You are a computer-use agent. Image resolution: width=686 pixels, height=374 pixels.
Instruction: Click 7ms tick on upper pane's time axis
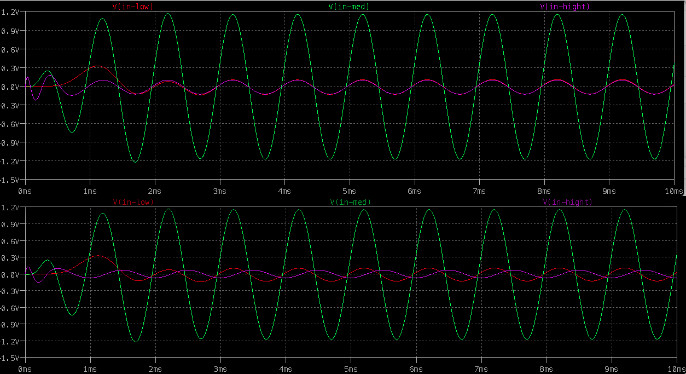(x=479, y=191)
